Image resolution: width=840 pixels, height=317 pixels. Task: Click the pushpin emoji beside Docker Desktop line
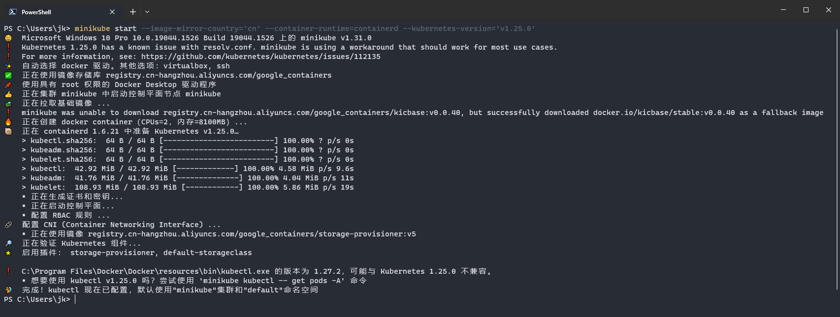pyautogui.click(x=8, y=85)
